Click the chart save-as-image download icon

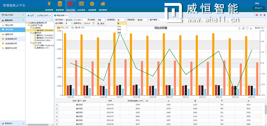pos(251,28)
